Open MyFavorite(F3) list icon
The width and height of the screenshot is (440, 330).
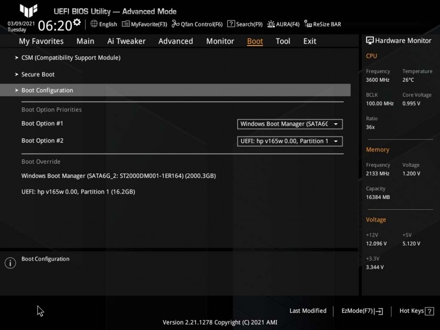pos(126,24)
